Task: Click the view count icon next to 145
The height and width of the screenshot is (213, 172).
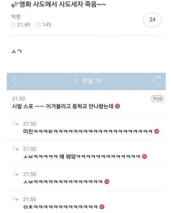Action: pos(39,25)
